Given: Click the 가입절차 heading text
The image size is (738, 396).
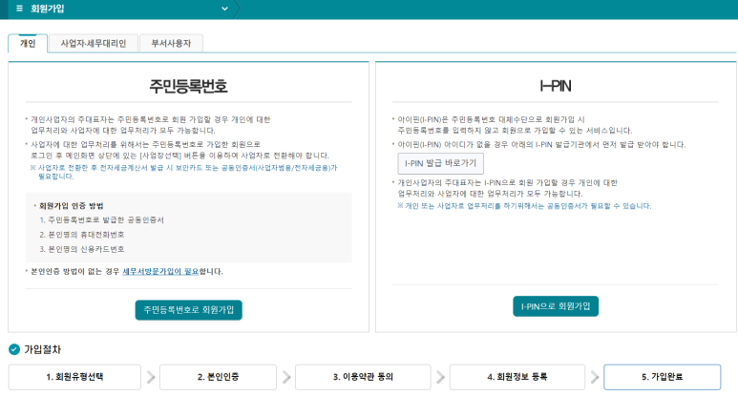Looking at the screenshot, I should tap(42, 349).
